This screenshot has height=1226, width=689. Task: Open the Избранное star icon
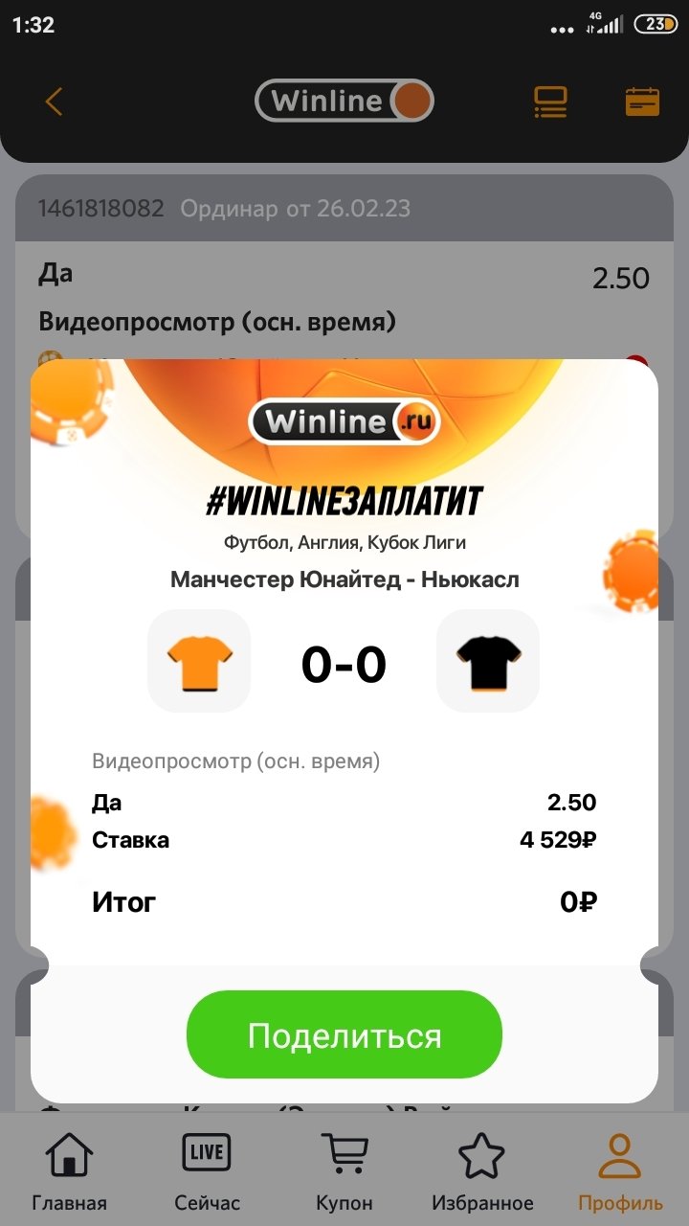pyautogui.click(x=482, y=1171)
